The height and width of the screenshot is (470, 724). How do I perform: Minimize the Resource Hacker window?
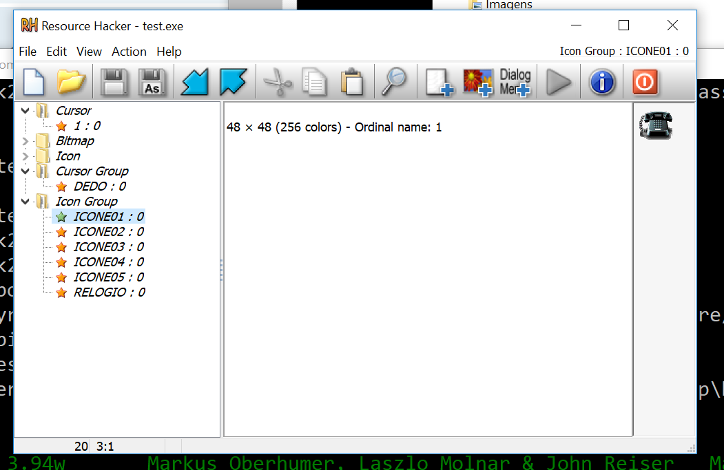(x=577, y=25)
